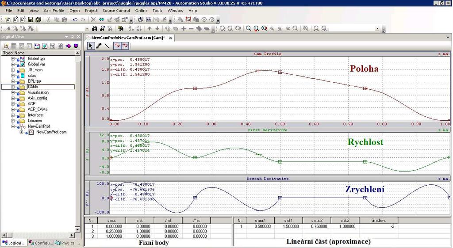The height and width of the screenshot is (248, 453).
Task: Click the minus icon in toolbar
Action: [x=191, y=28]
